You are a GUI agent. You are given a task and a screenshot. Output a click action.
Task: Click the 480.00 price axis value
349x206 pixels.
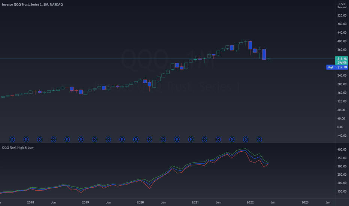tap(342, 24)
